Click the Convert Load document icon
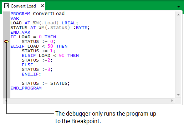Screen dimensions: 184x131 6,6
